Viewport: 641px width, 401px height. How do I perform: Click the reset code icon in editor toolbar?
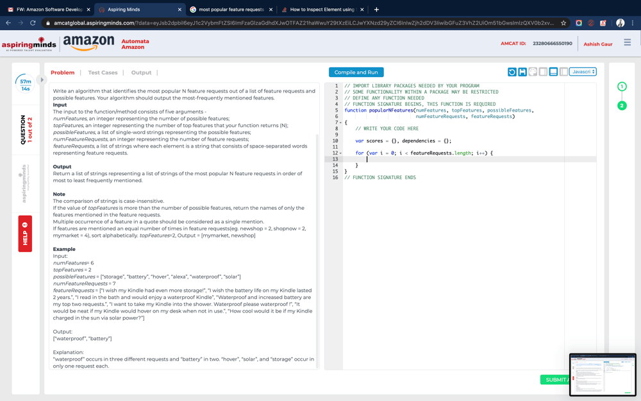512,71
